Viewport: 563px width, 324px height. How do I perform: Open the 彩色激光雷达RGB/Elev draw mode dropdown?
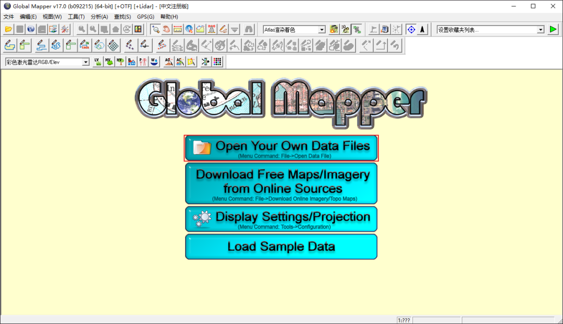[87, 61]
